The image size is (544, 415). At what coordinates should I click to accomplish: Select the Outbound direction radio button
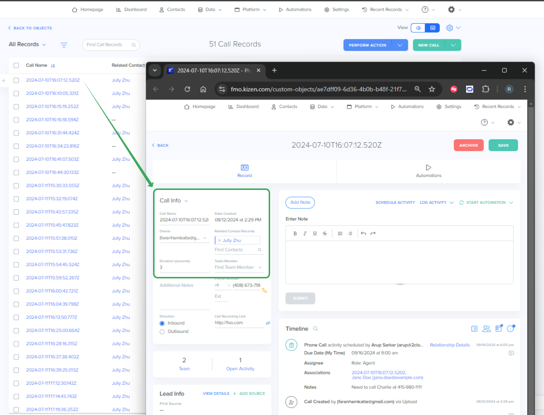tap(162, 332)
